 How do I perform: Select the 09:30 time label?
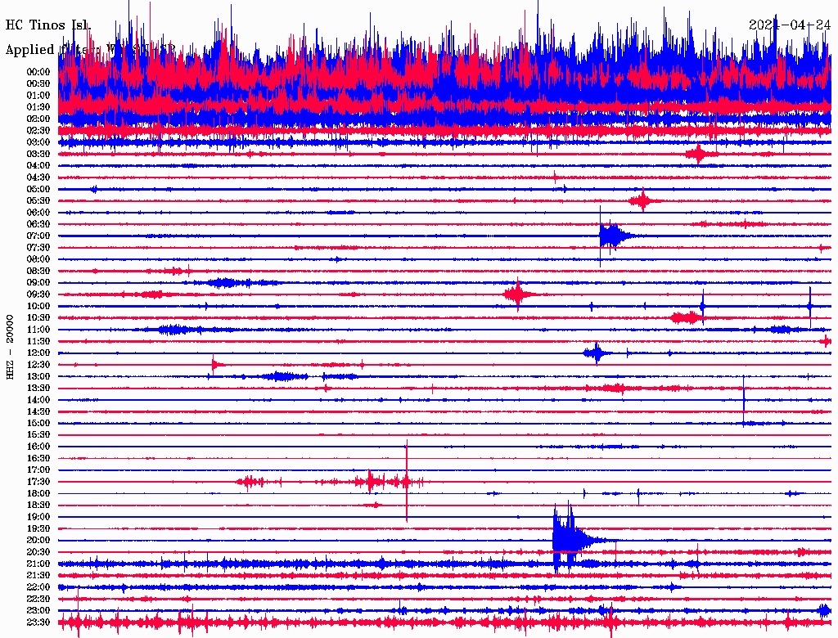[38, 294]
